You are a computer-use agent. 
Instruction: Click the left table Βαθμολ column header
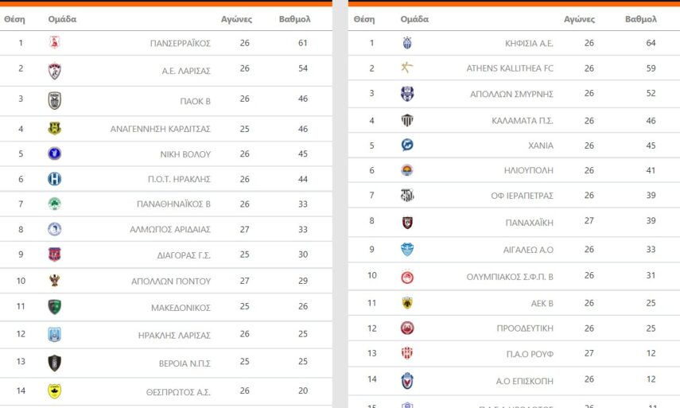pos(294,19)
